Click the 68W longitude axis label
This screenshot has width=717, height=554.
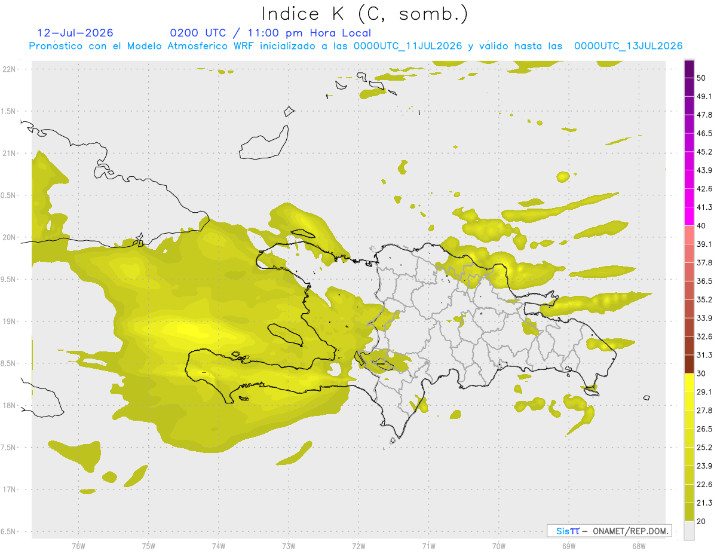point(638,546)
